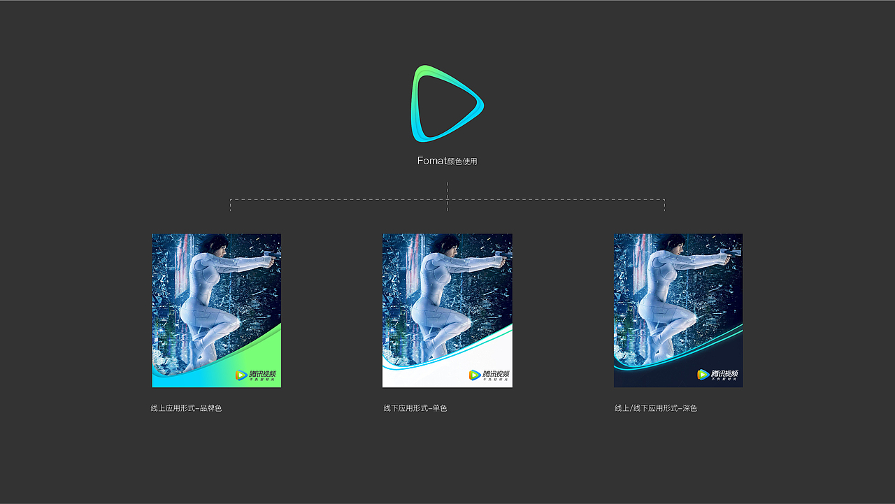Click the Tencent Video logo on green poster

(256, 375)
